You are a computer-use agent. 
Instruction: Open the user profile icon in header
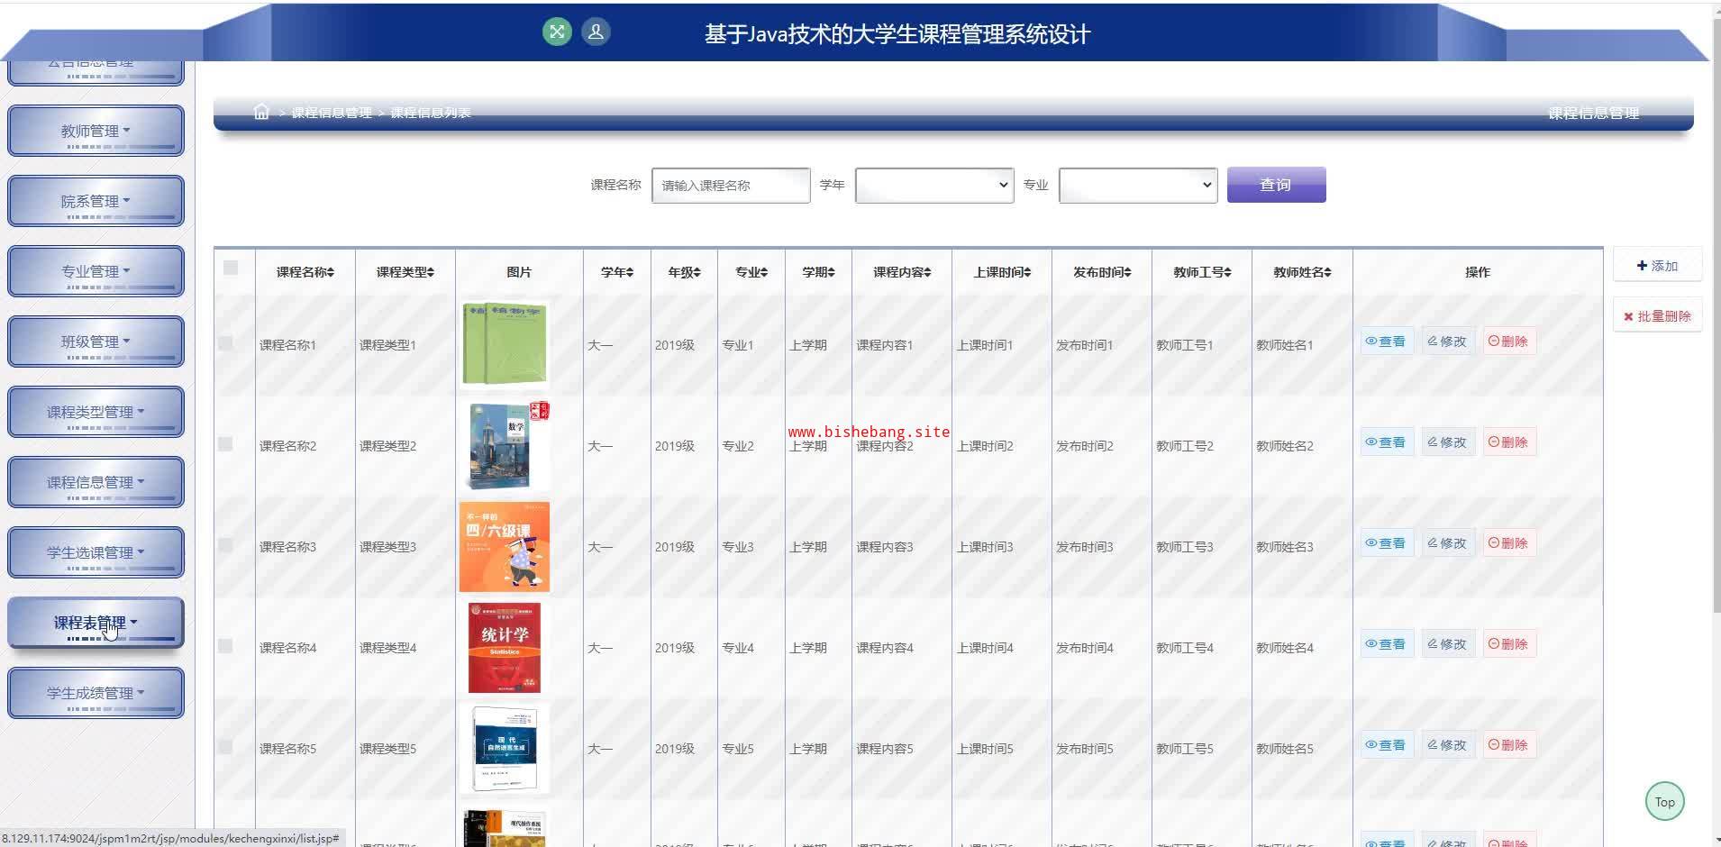point(596,32)
